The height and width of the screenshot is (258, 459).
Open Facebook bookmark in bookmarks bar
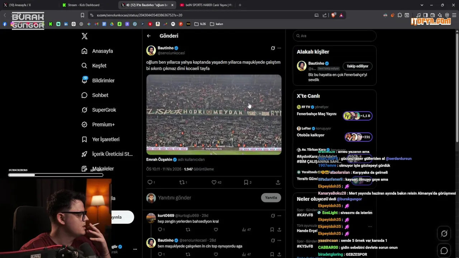tap(5, 24)
